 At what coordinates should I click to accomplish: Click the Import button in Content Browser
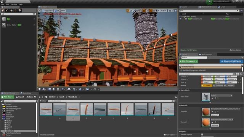point(20,97)
